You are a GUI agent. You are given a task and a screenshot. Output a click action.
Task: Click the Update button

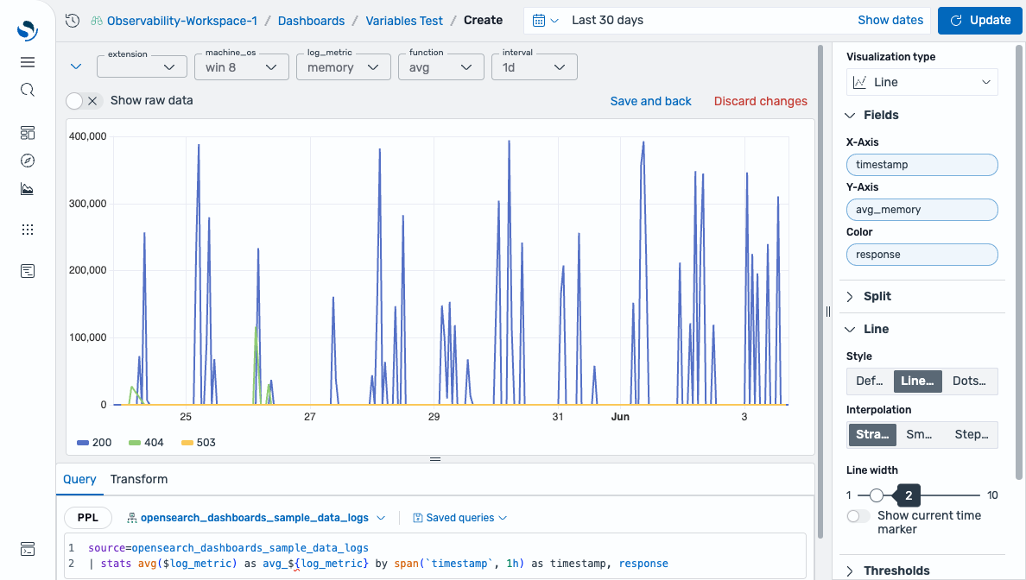(979, 20)
